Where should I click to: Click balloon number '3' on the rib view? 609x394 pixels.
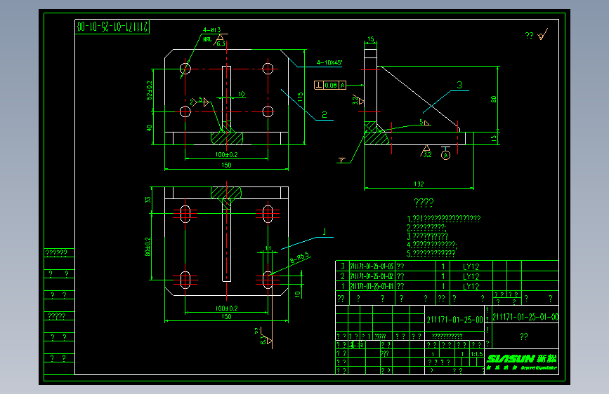click(459, 85)
